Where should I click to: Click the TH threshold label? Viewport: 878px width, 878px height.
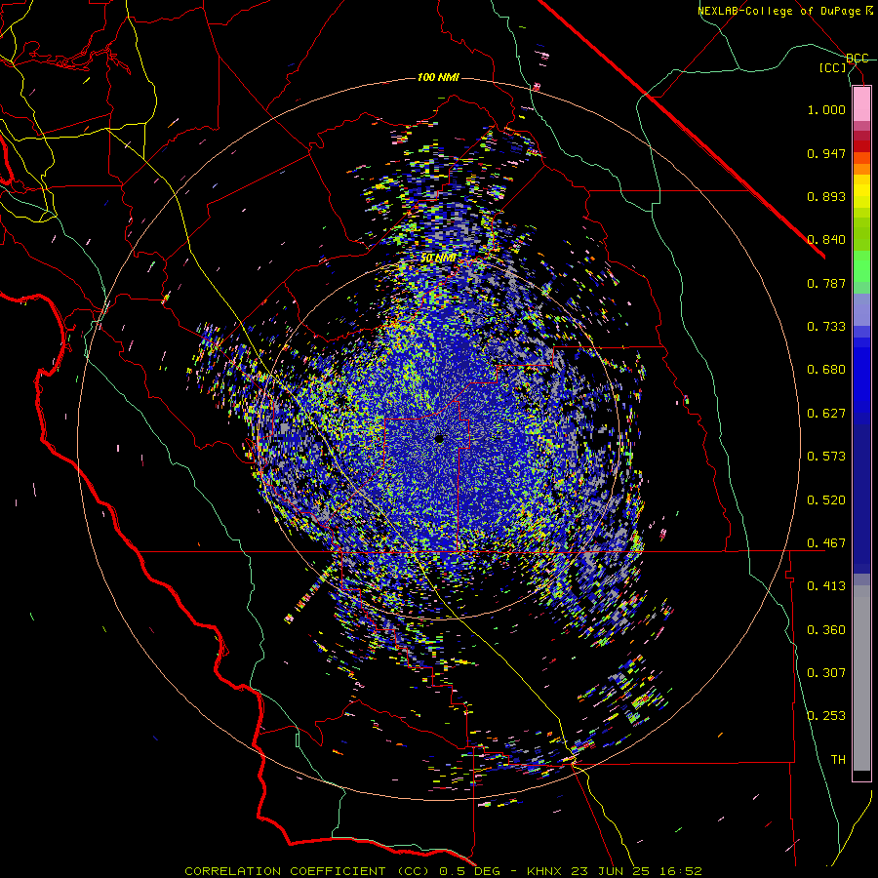click(x=838, y=760)
